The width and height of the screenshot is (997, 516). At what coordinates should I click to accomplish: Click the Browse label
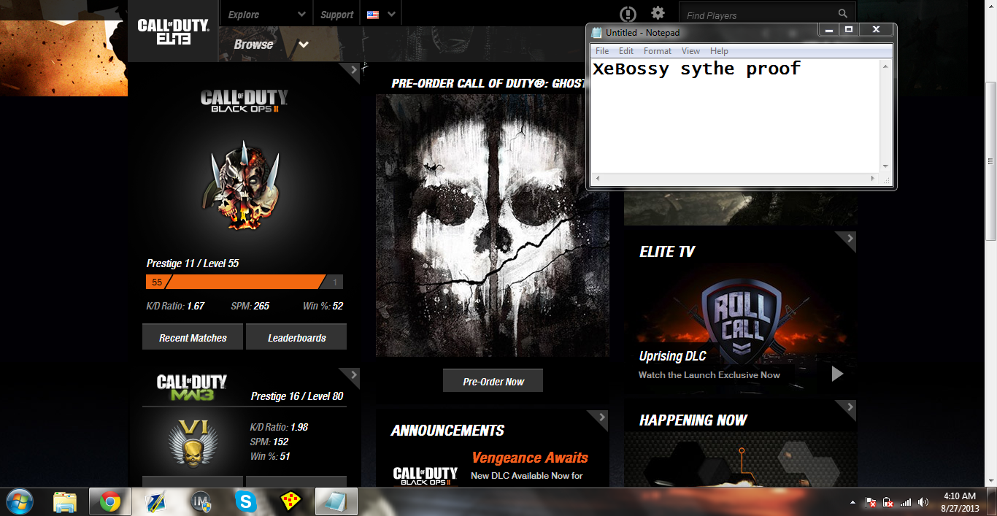tap(253, 45)
